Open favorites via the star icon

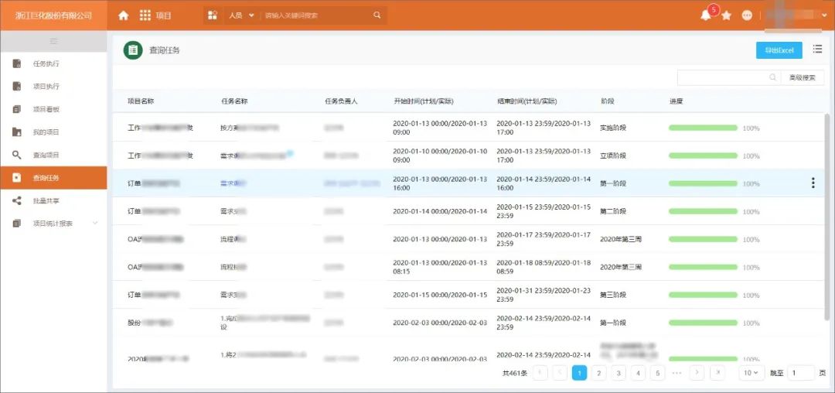pos(726,15)
